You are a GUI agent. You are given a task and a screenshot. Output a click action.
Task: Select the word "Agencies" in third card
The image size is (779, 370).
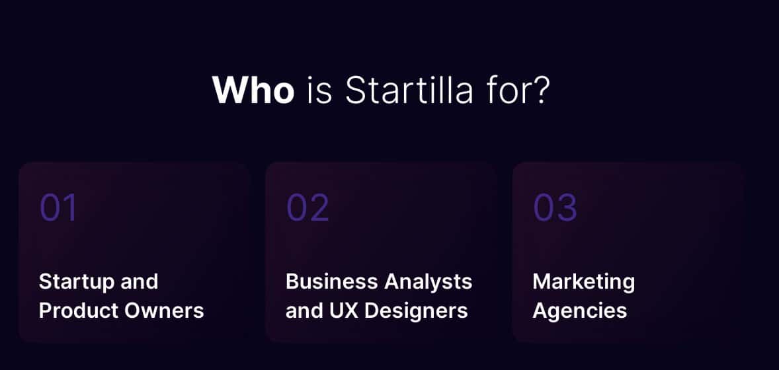click(580, 312)
